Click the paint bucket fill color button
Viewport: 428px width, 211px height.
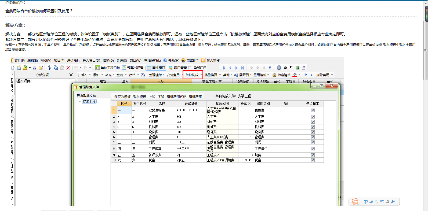[x=295, y=75]
